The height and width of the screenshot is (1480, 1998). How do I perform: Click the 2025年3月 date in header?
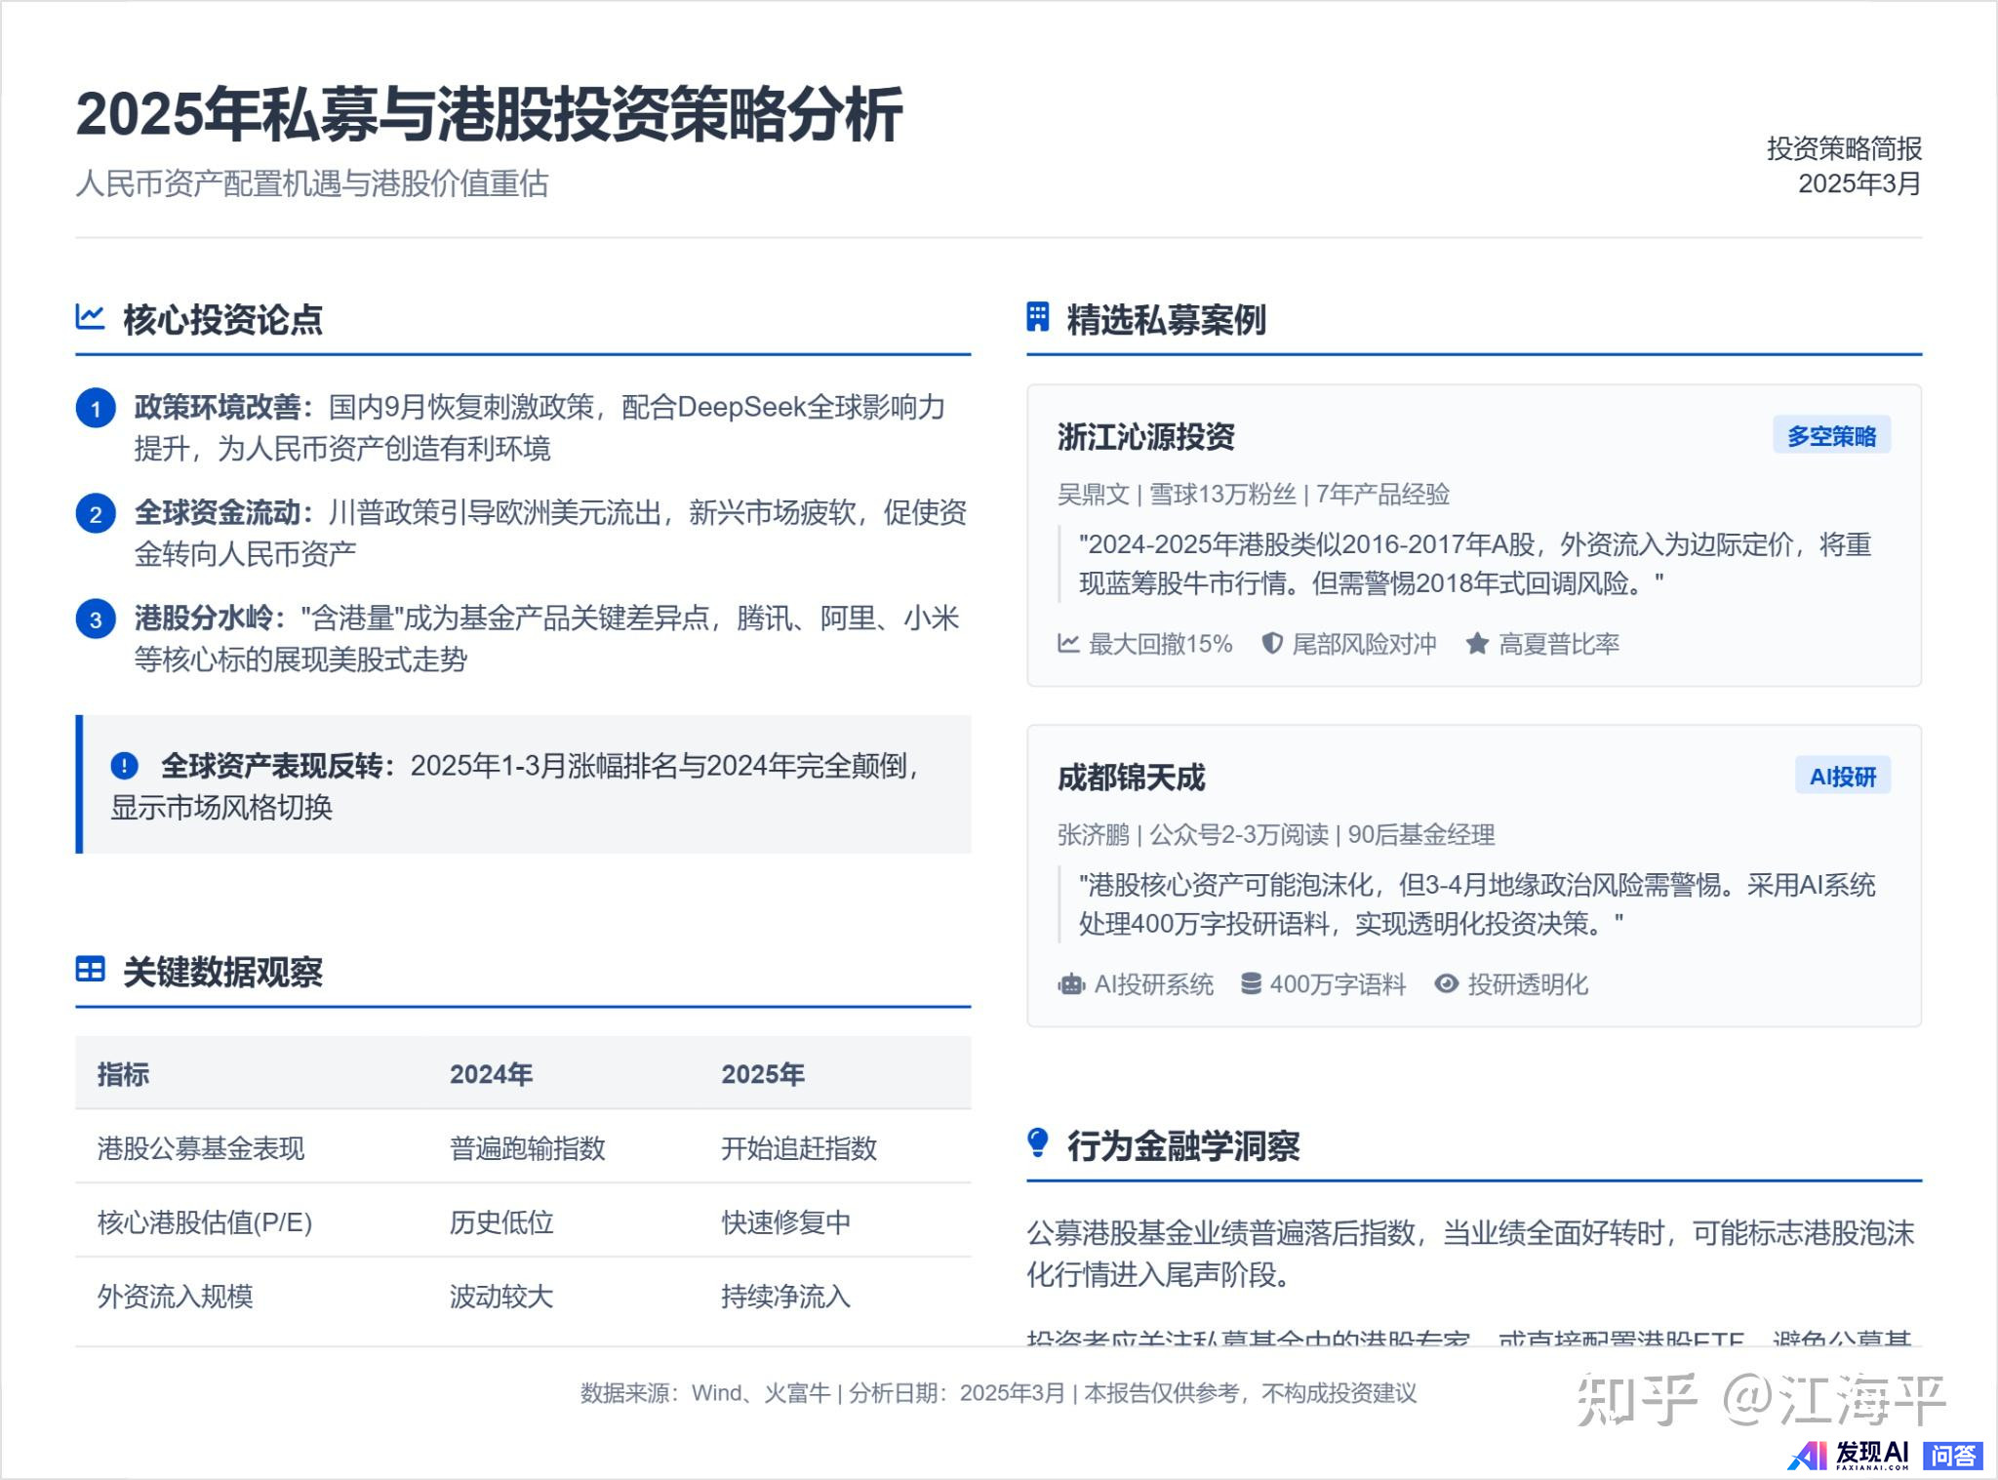pos(1859,183)
